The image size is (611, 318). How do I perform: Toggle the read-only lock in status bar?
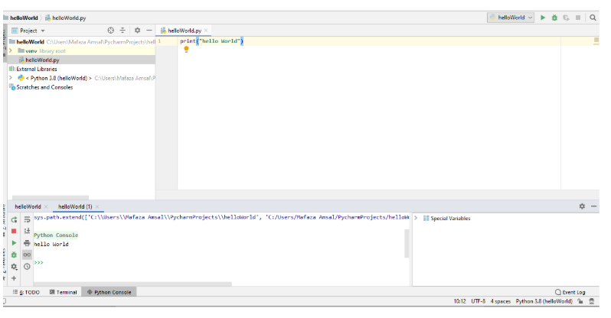[x=580, y=301]
